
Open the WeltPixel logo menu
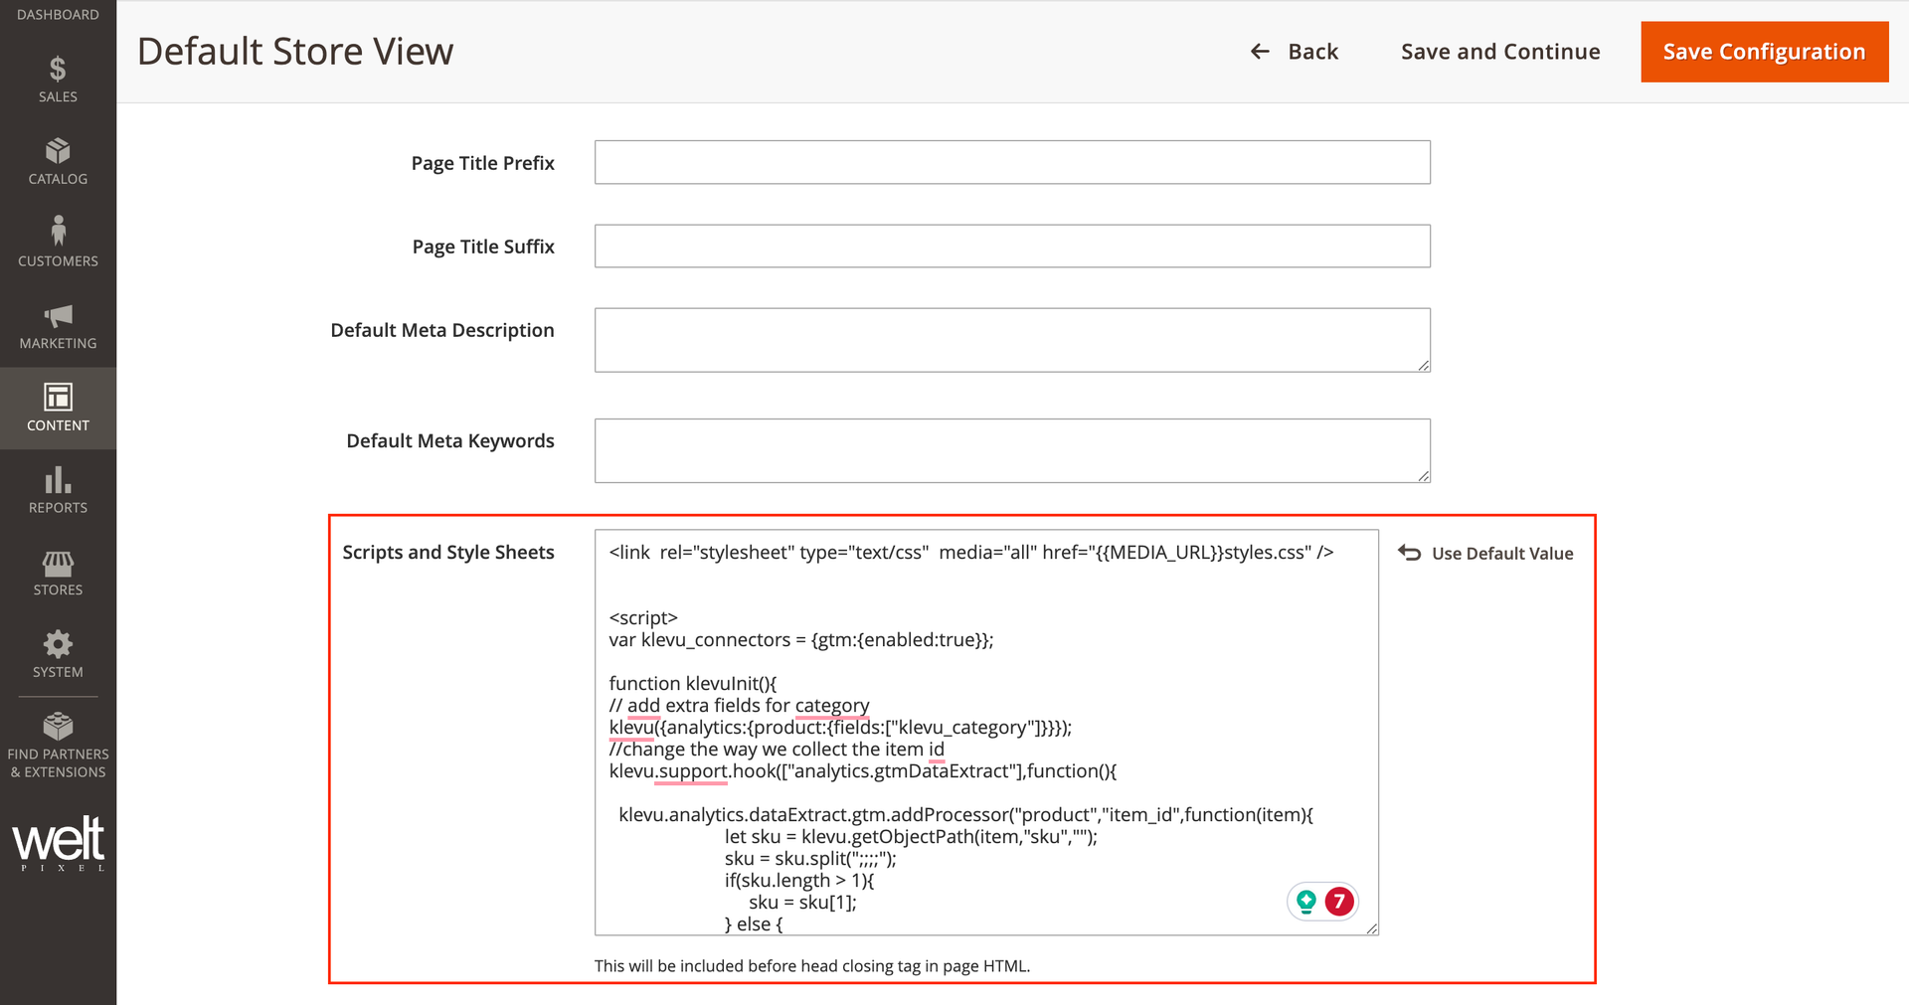click(58, 843)
